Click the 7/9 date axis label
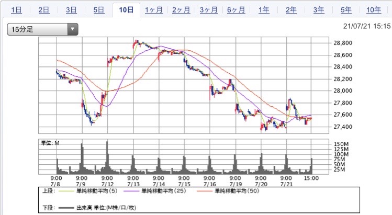This screenshot has height=215, width=392. pos(81,185)
